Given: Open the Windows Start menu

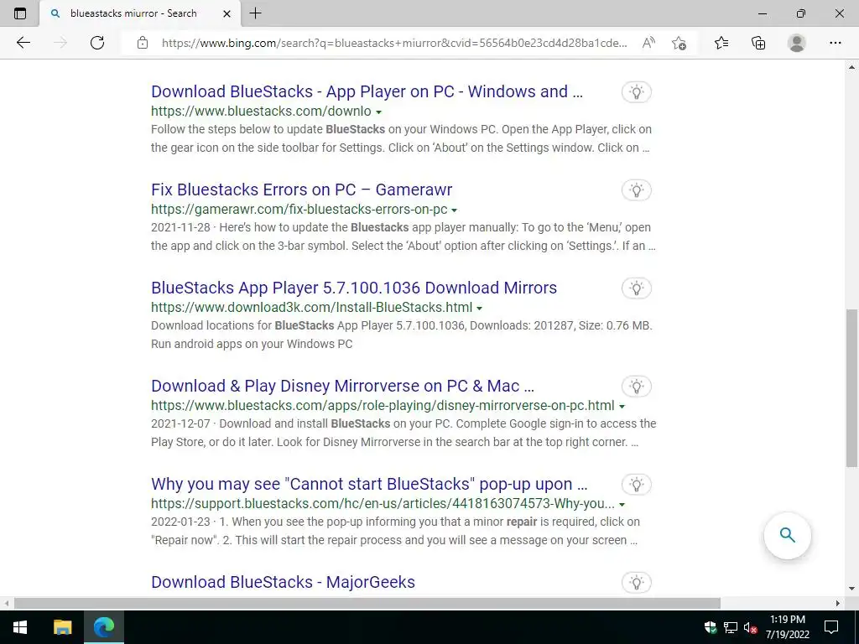Looking at the screenshot, I should [20, 627].
